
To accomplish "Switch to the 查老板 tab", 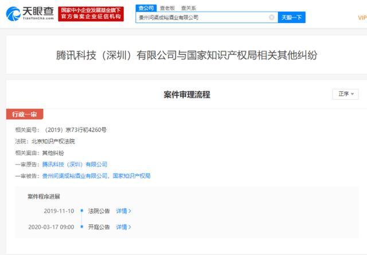I will [166, 7].
